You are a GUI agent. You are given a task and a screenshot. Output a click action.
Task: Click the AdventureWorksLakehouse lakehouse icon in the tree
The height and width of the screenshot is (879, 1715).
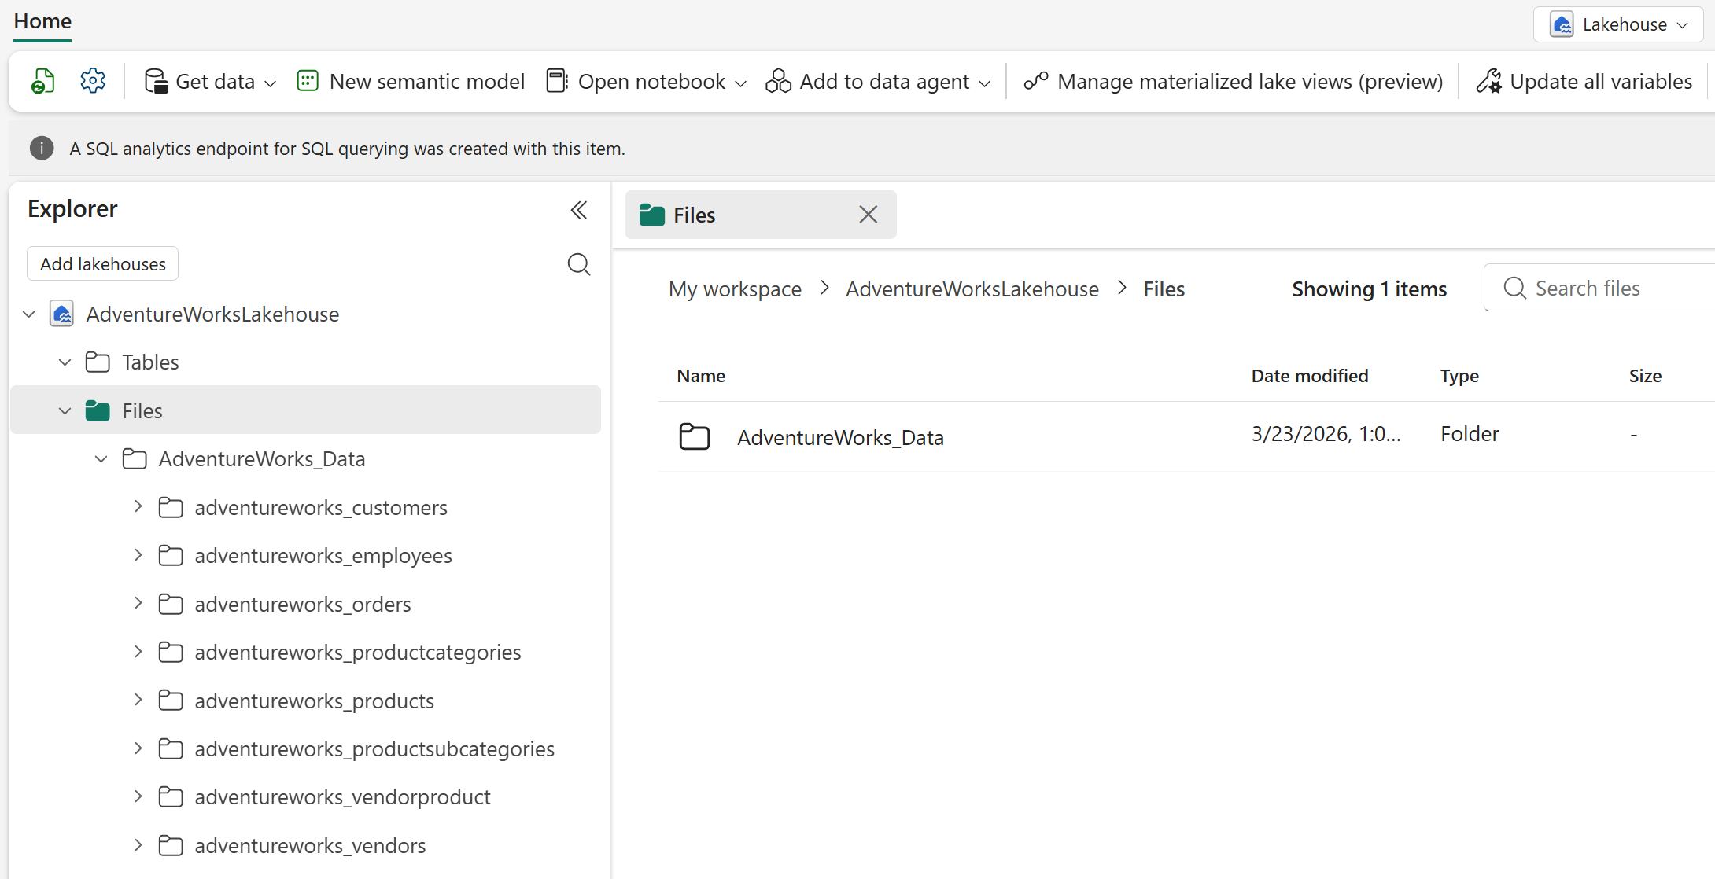click(x=61, y=314)
